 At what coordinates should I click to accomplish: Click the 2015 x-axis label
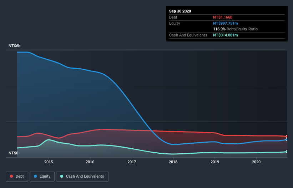coord(49,162)
